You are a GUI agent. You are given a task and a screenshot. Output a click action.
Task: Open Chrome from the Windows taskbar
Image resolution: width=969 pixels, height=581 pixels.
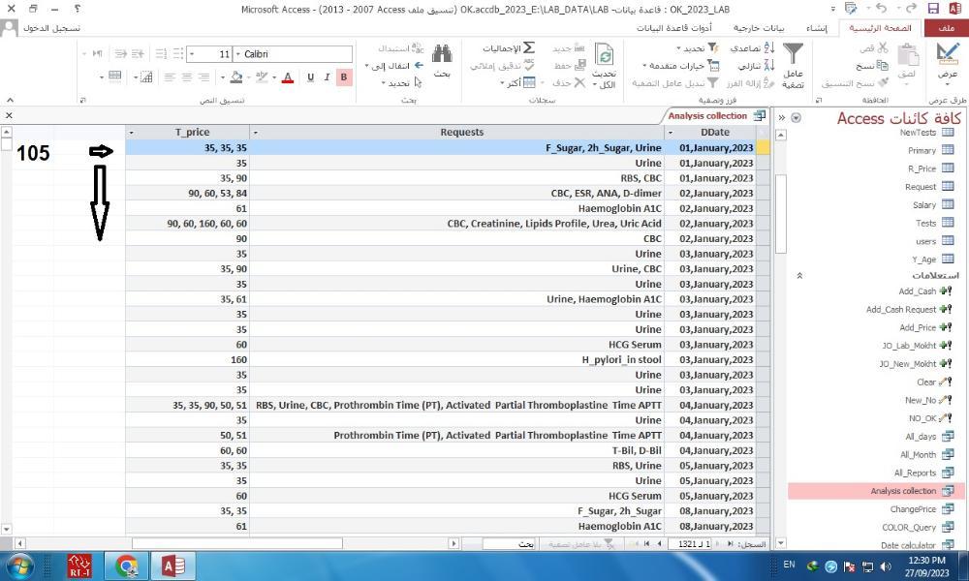tap(127, 566)
